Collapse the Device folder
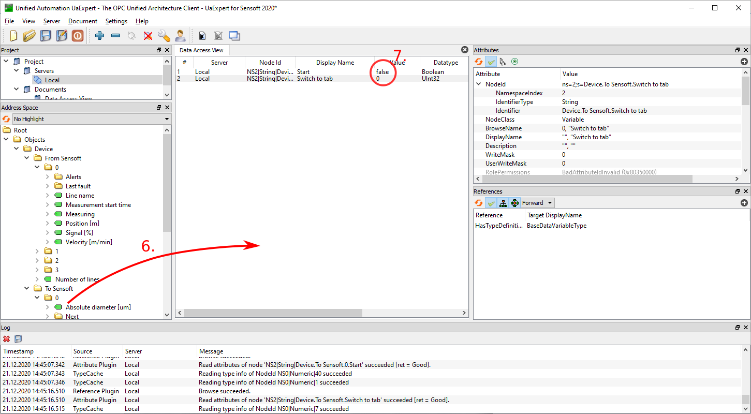The image size is (751, 414). point(17,149)
